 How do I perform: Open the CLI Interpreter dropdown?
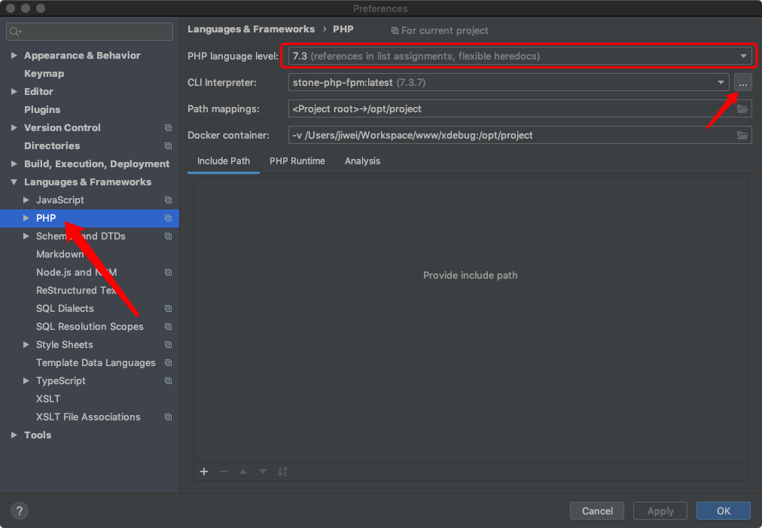click(x=719, y=82)
